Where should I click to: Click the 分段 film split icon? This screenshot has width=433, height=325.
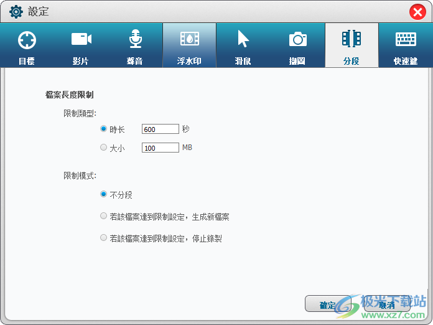tap(352, 39)
